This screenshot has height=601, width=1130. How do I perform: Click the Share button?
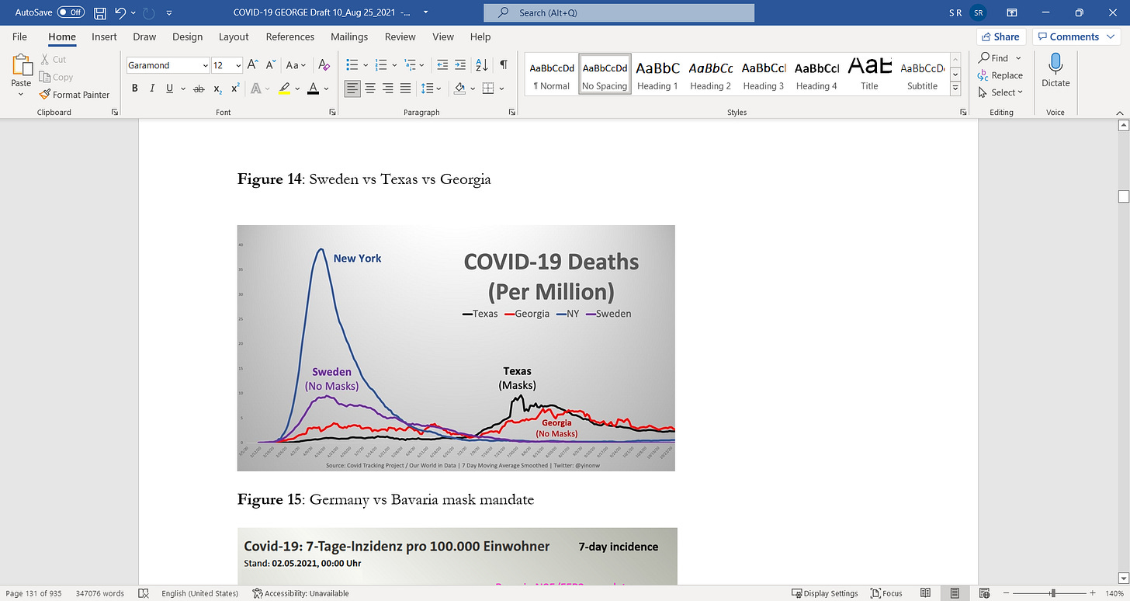tap(1000, 36)
